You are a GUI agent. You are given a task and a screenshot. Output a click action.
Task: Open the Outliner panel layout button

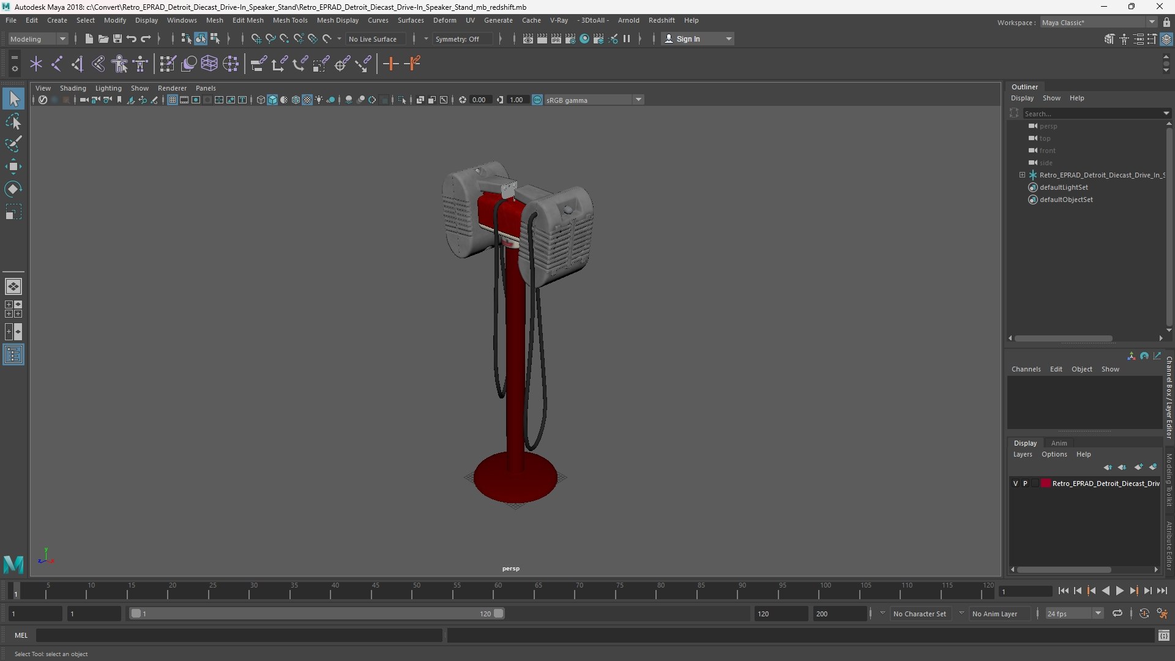coord(13,355)
